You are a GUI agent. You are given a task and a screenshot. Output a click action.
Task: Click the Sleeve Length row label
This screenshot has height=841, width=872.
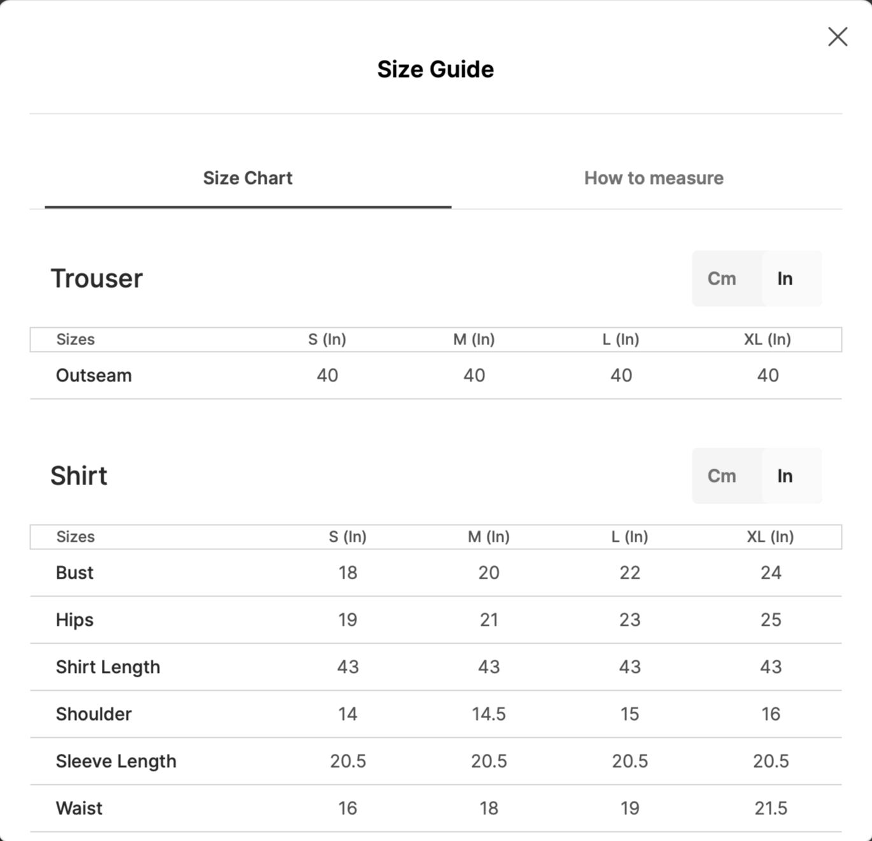pos(116,761)
